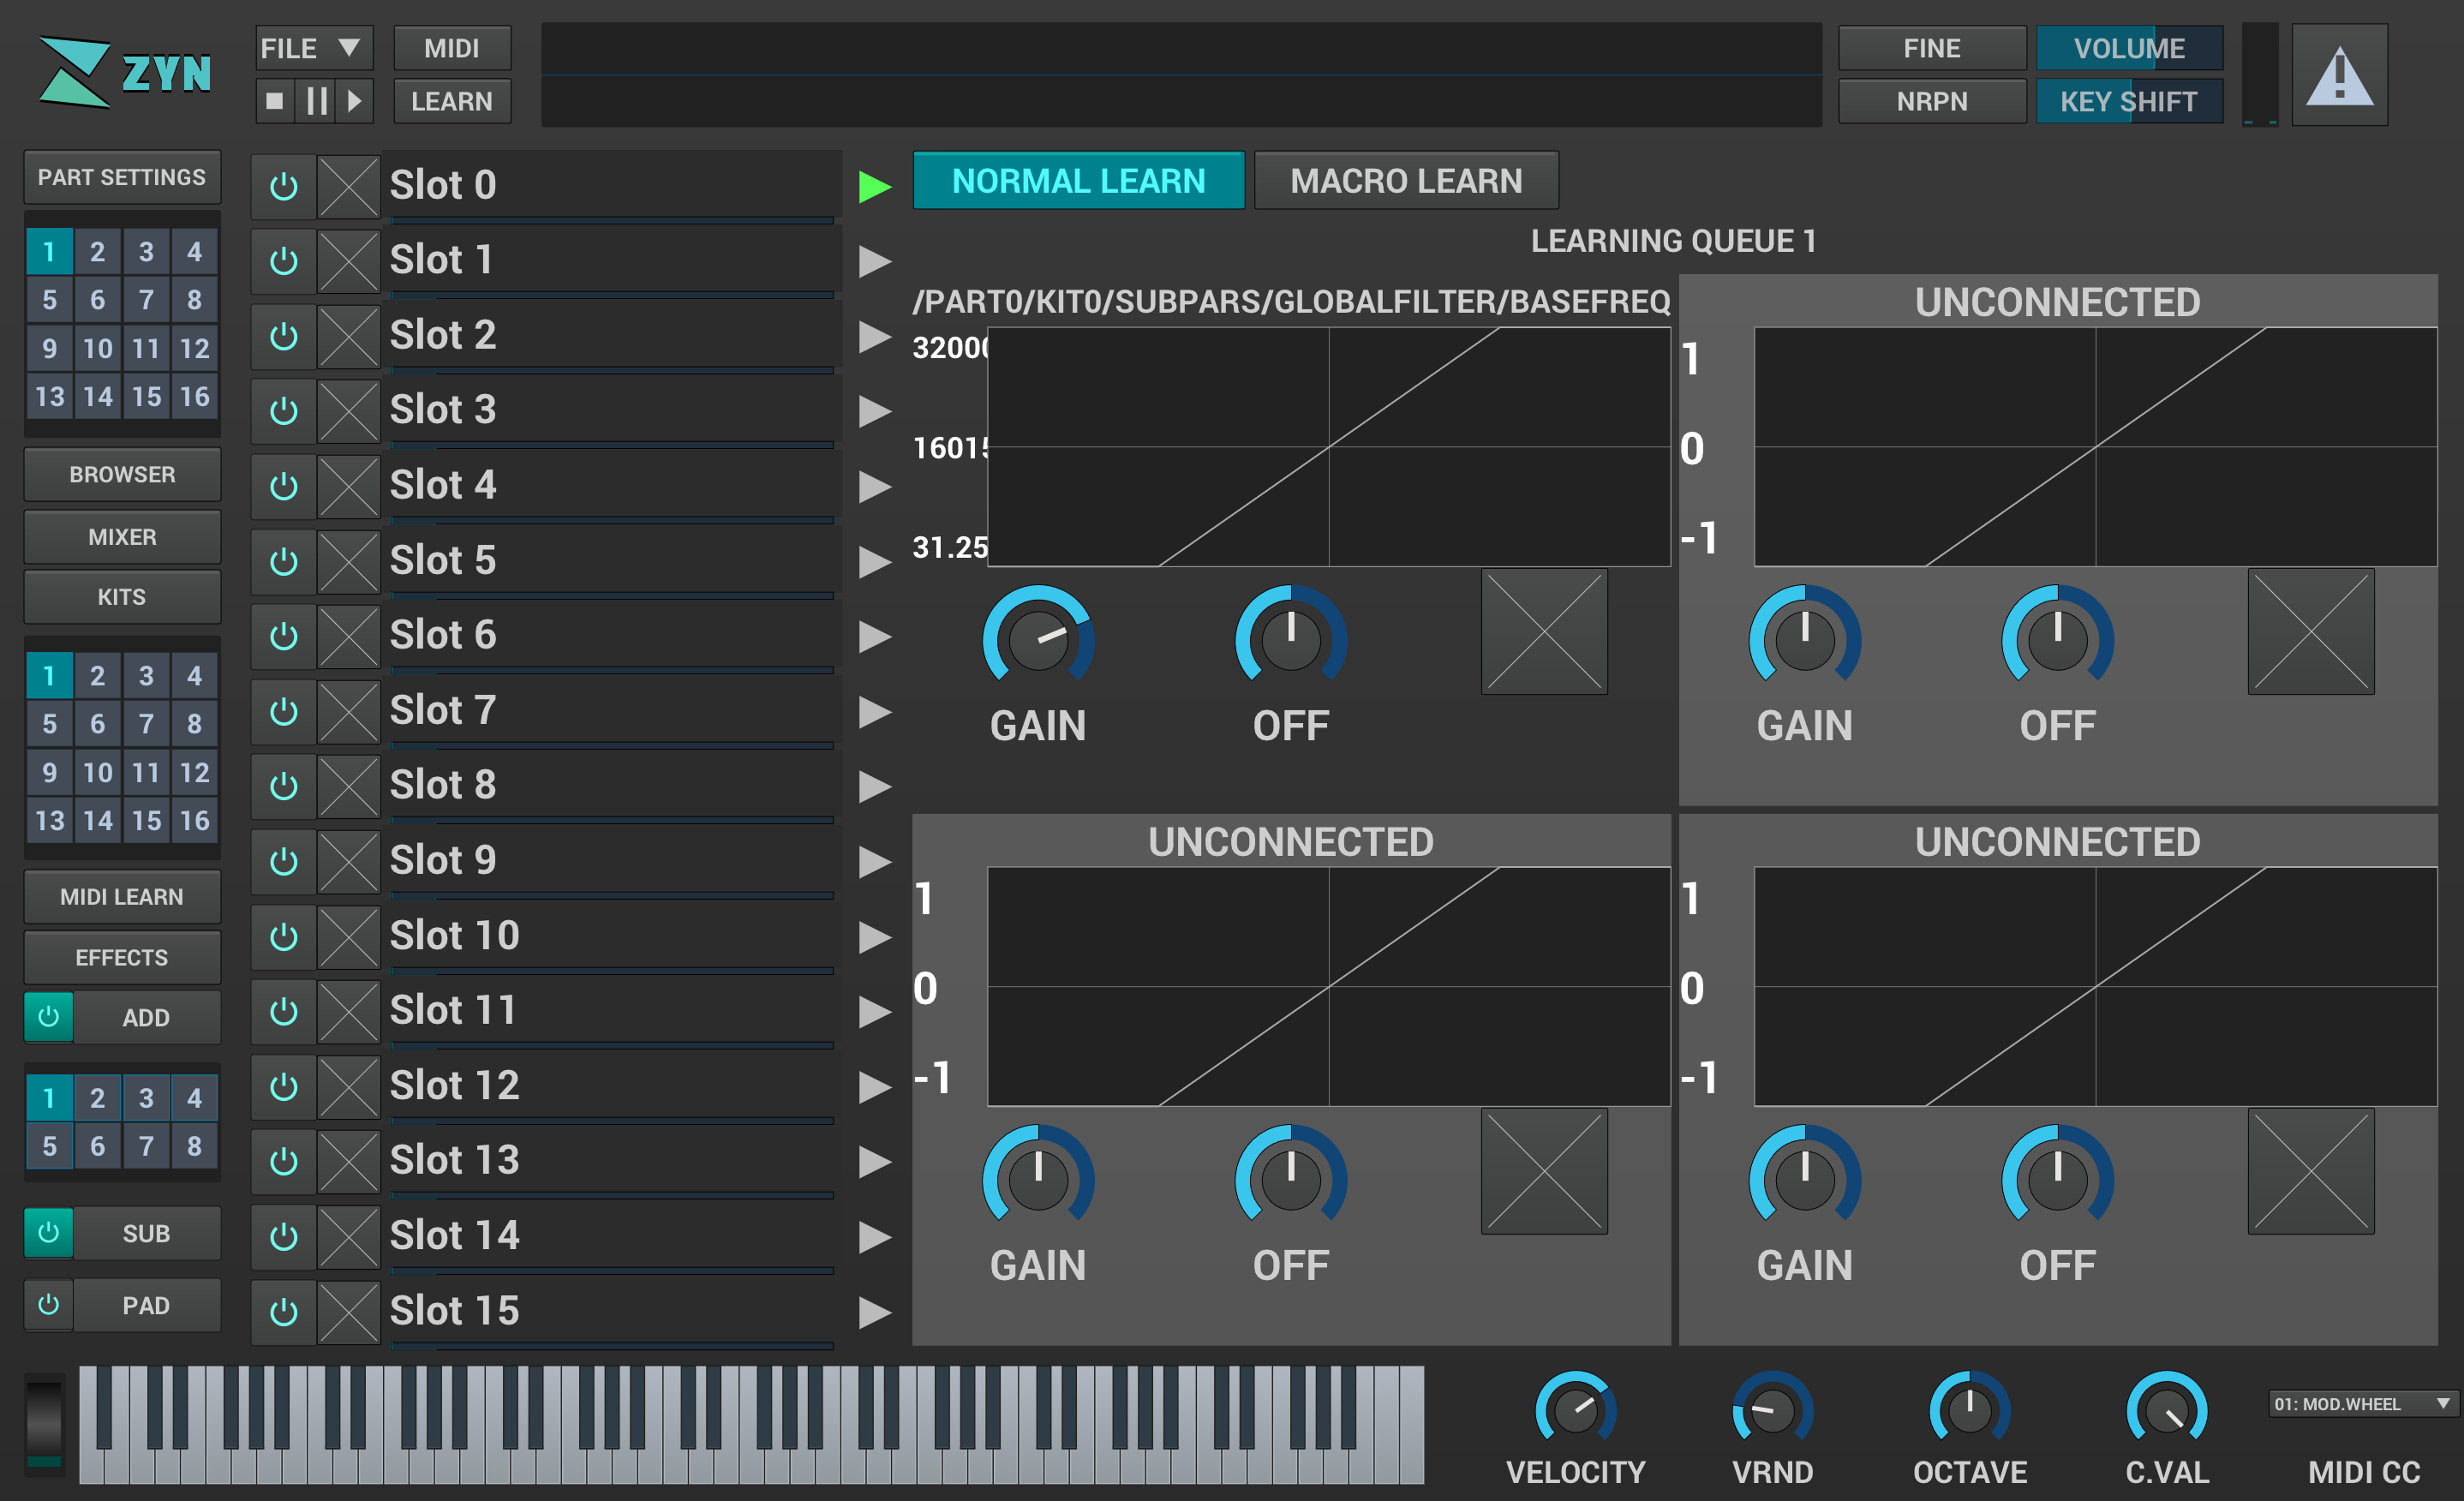Click X box in top-right UNCONNECTED panel

[2311, 632]
